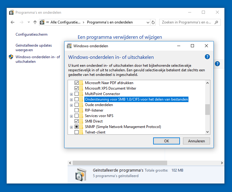Click the breadcrumb chevron after Alle Configuratie
Screen dimensions: 232x192
pos(84,22)
